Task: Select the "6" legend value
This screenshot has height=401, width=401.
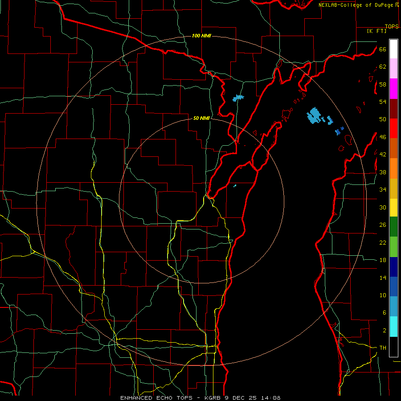Action: (385, 313)
